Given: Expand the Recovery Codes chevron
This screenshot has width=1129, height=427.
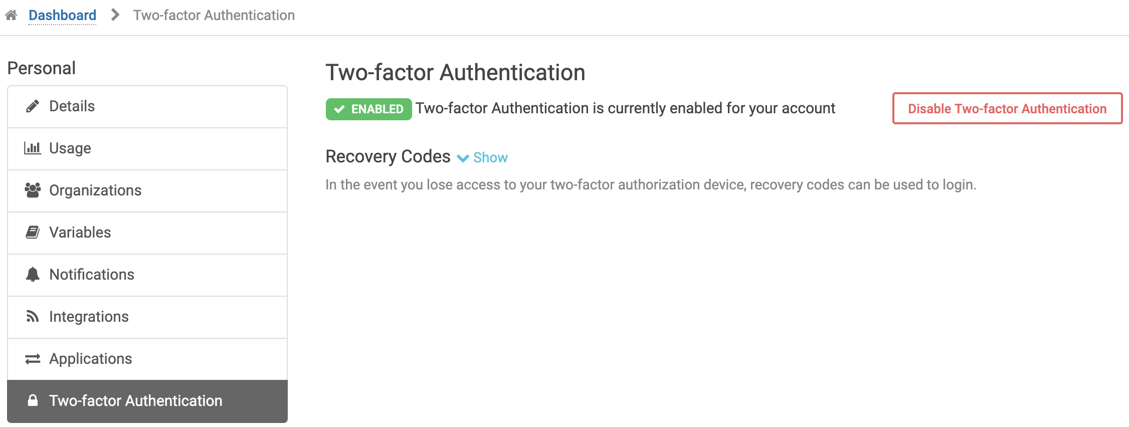Looking at the screenshot, I should click(x=464, y=158).
